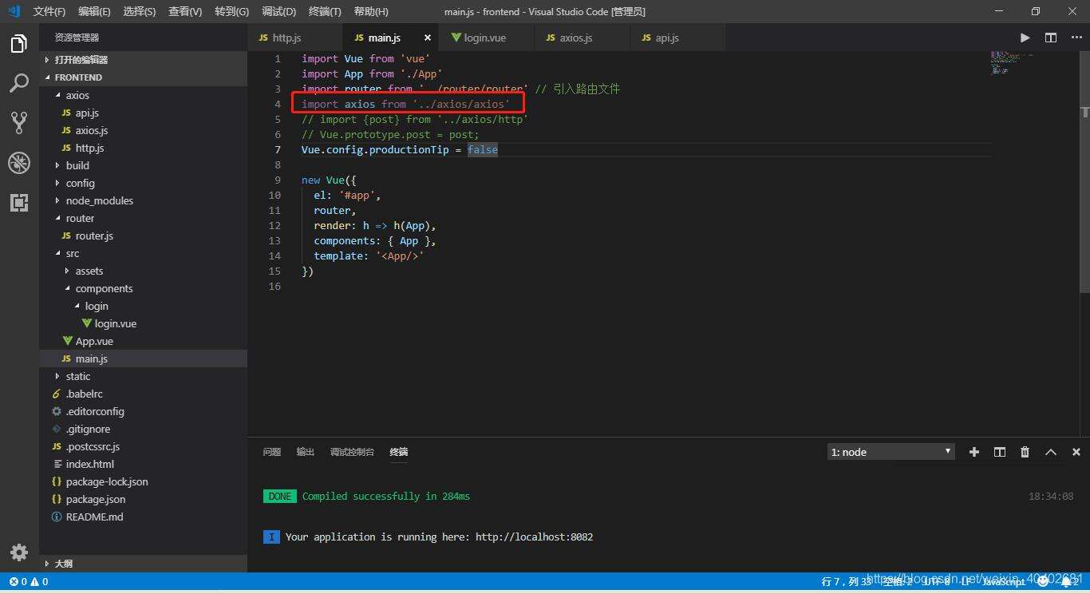
Task: Click the errors and warnings status indicator
Action: point(29,582)
